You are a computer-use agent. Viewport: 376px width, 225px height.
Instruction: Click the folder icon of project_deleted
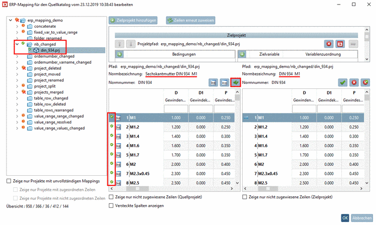(30, 68)
